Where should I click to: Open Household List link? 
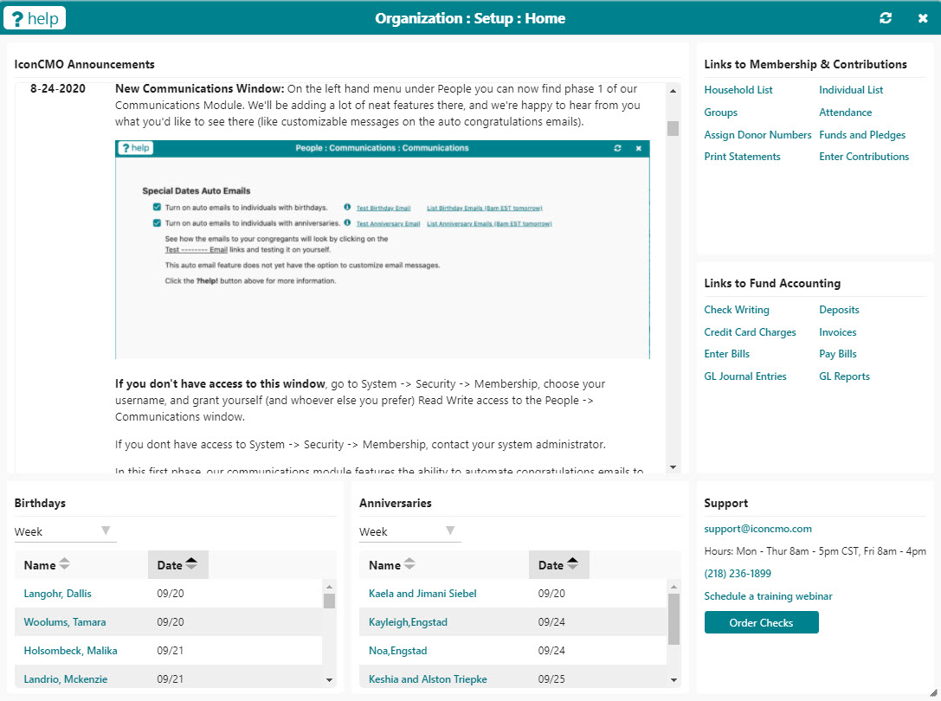click(x=738, y=90)
